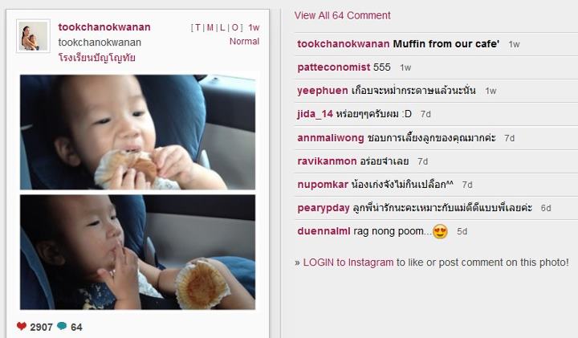This screenshot has width=578, height=338.
Task: Click LOGIN to Instagram link
Action: click(x=348, y=263)
